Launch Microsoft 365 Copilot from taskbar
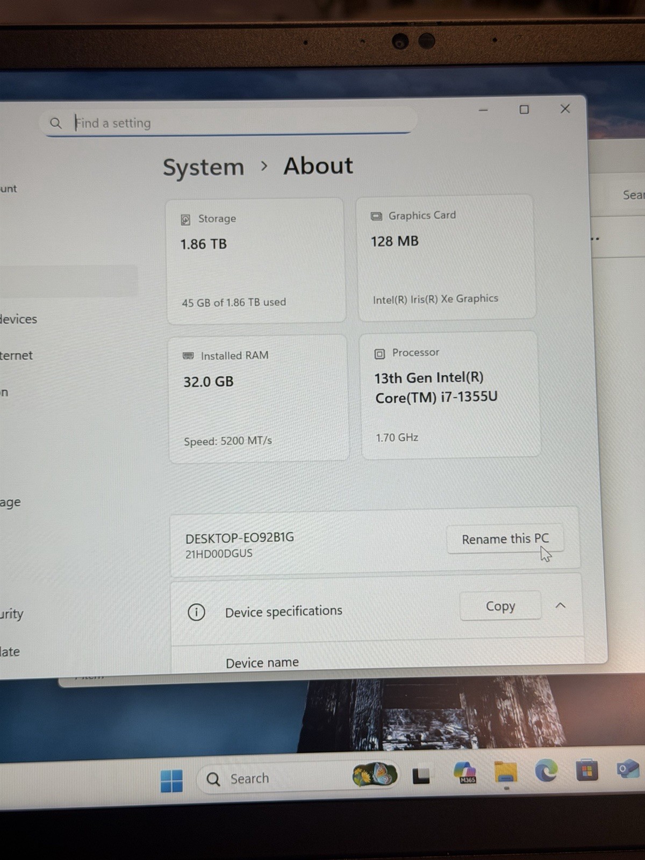645x860 pixels. [465, 772]
